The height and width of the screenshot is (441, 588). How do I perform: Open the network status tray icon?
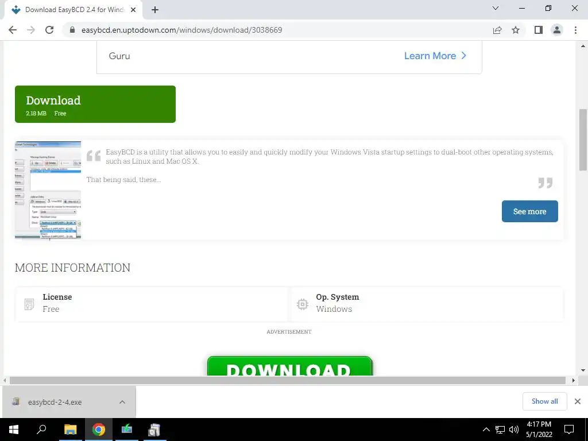coord(500,430)
